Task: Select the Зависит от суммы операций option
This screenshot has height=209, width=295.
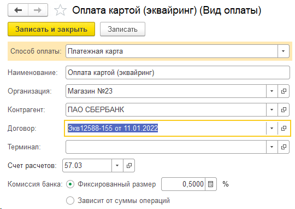Action: pyautogui.click(x=70, y=200)
